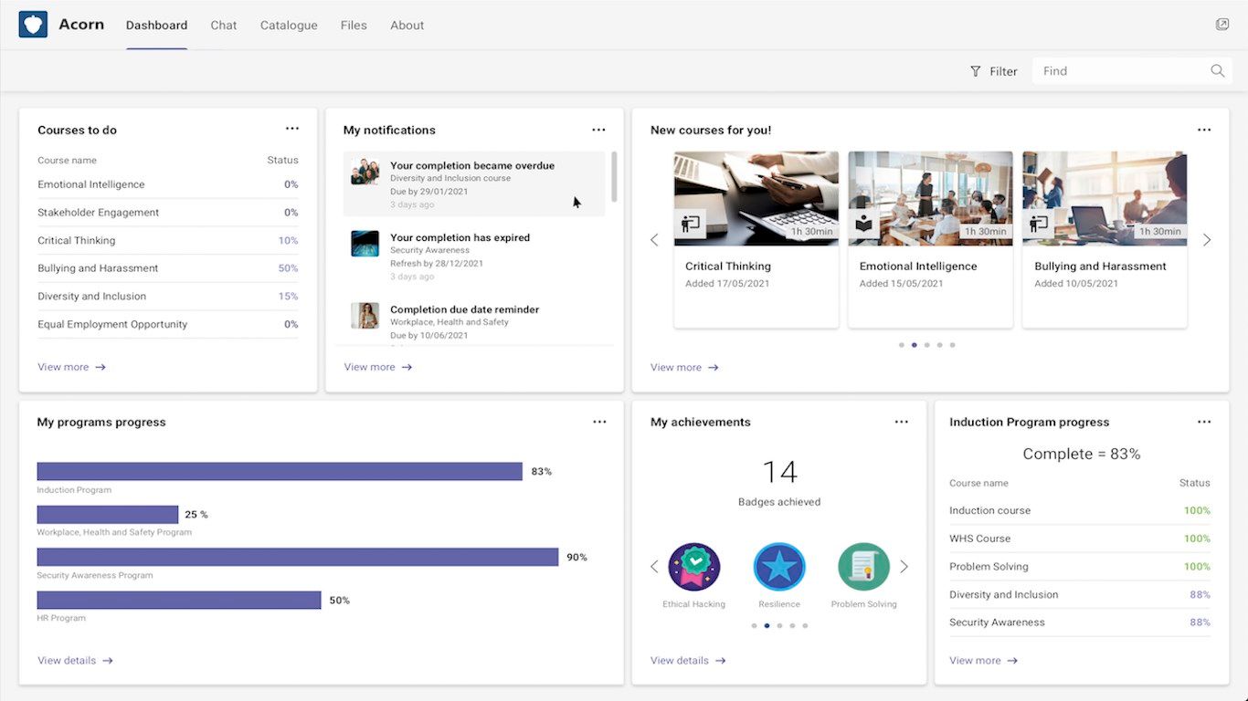
Task: Click course type icon on Bullying and Harassment card
Action: tap(1038, 224)
